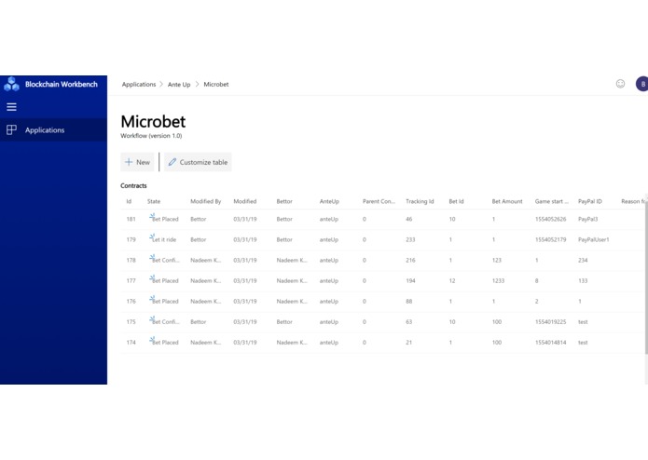648x460 pixels.
Task: Toggle the hamburger navigation menu
Action: click(x=11, y=107)
